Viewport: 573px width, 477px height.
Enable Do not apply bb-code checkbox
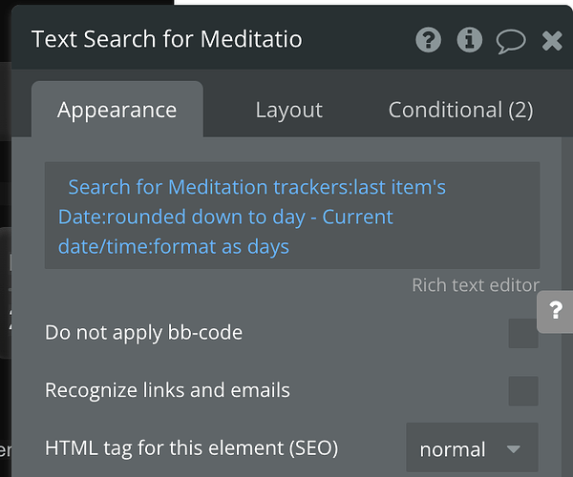tap(522, 334)
